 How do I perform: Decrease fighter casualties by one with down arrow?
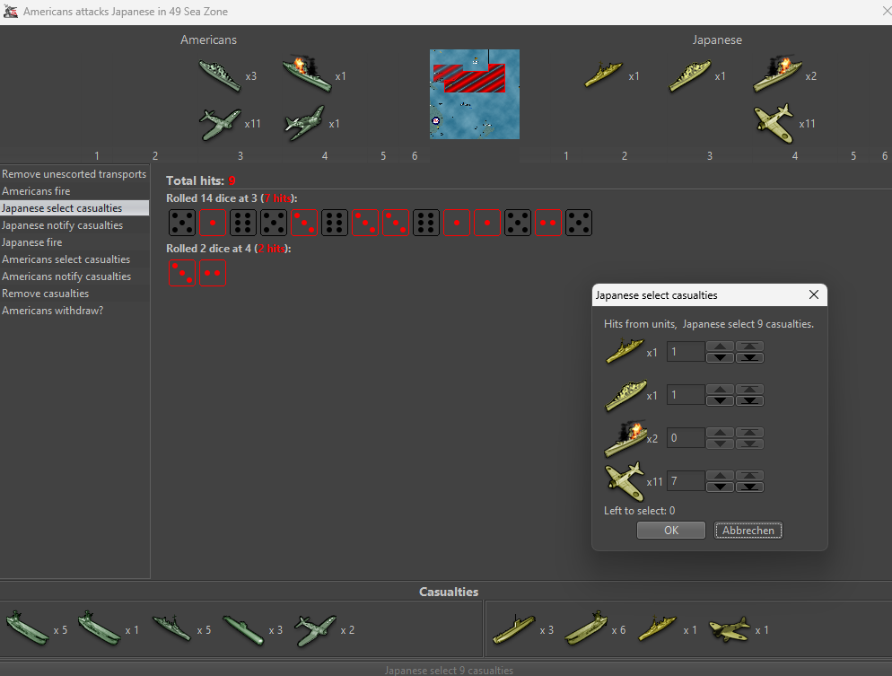pyautogui.click(x=720, y=487)
